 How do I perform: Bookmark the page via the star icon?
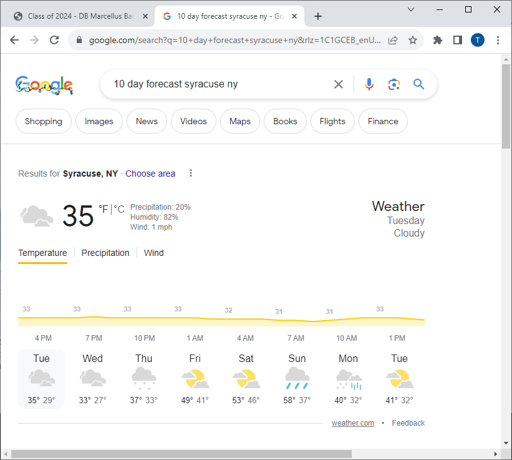pos(413,39)
